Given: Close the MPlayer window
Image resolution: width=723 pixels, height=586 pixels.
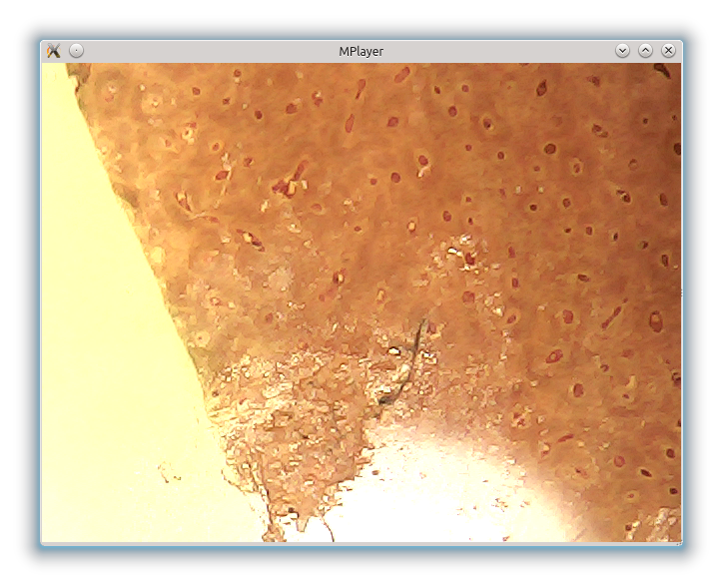Looking at the screenshot, I should click(669, 51).
